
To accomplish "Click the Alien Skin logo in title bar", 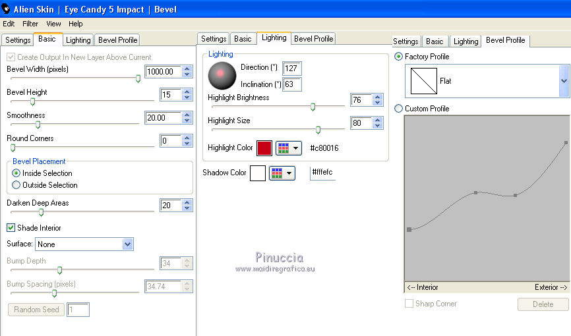I will (x=5, y=9).
